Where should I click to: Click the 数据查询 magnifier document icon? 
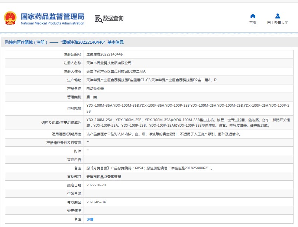click(98, 19)
